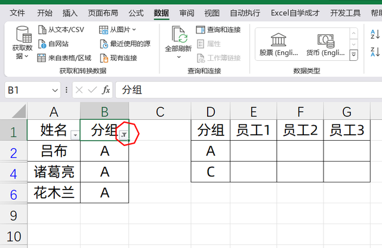
Task: Click the 分组 header cell in column D
Action: [211, 130]
